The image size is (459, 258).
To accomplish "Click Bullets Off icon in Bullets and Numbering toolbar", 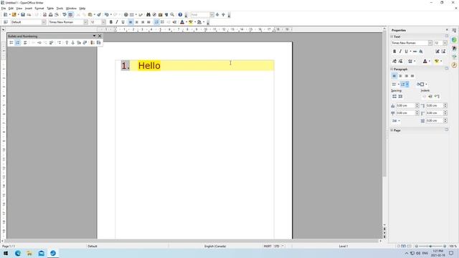I will (x=26, y=43).
